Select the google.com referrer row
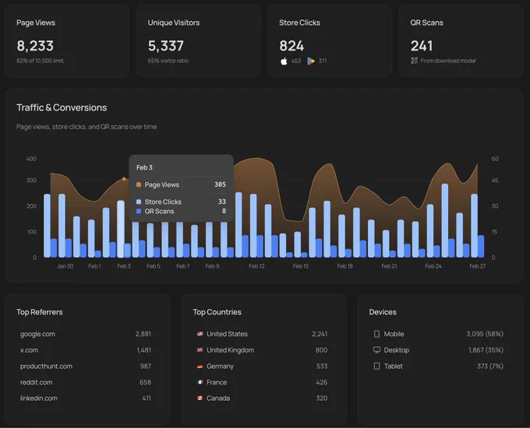This screenshot has width=530, height=428. 86,334
